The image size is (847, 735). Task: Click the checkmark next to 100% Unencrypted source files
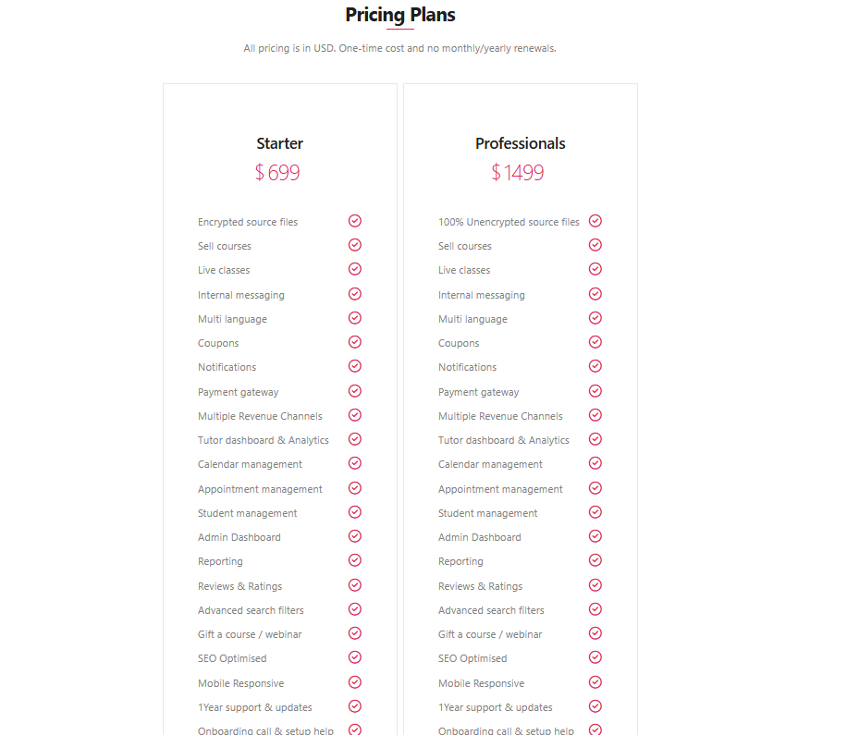tap(595, 221)
